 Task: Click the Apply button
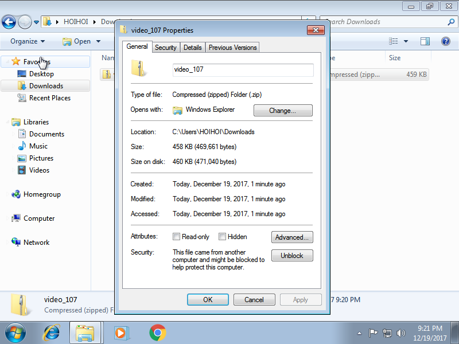pyautogui.click(x=301, y=299)
